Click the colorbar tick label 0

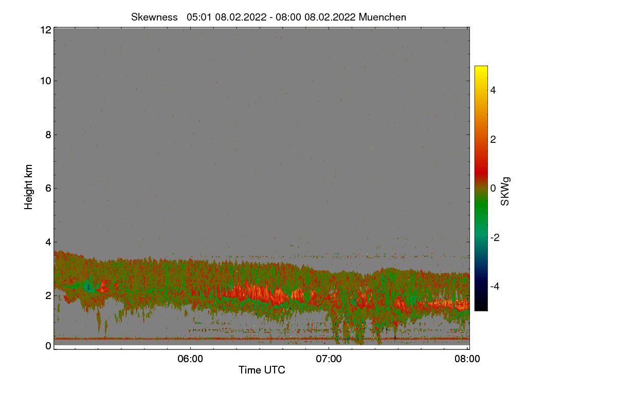(x=493, y=188)
